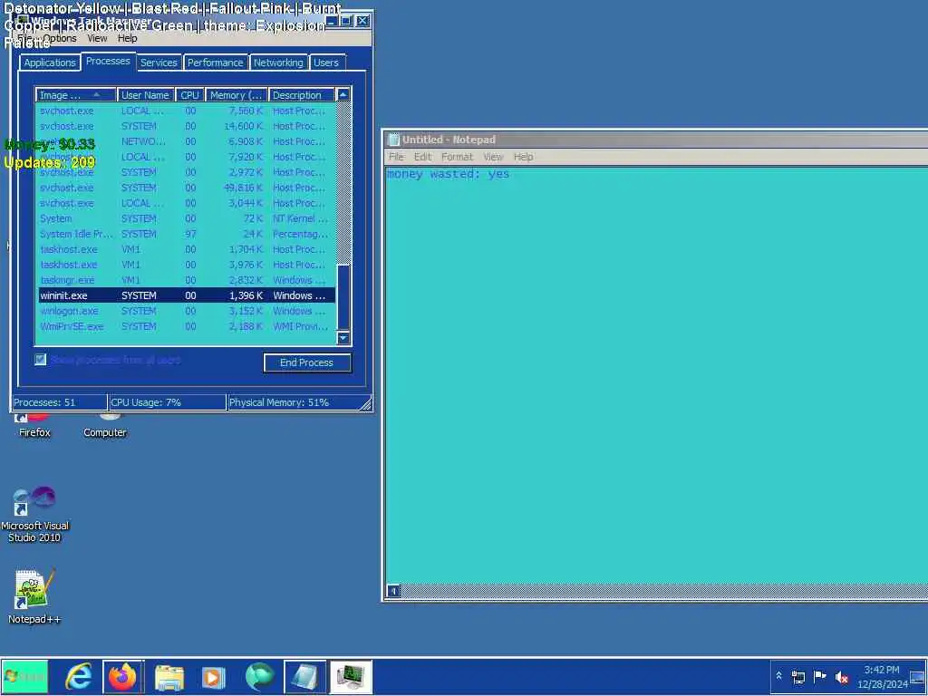Click the network tray icon
The image size is (928, 696).
(x=797, y=676)
